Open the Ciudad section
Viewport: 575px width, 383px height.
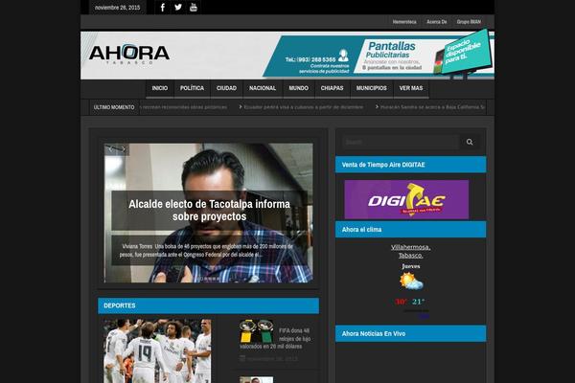[x=226, y=88]
